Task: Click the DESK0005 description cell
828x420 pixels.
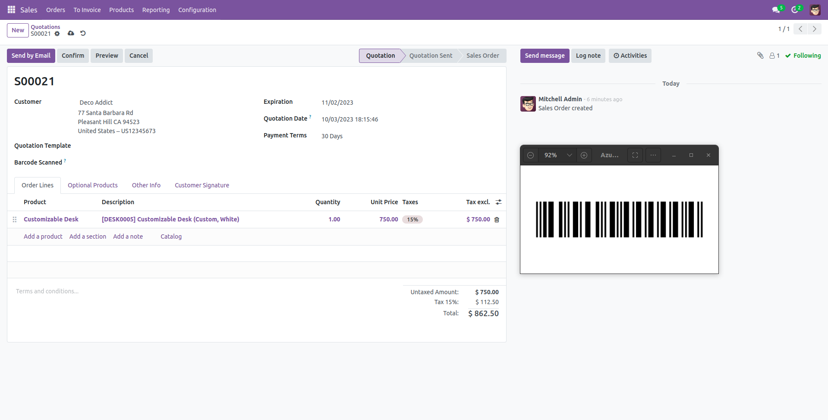Action: point(170,219)
